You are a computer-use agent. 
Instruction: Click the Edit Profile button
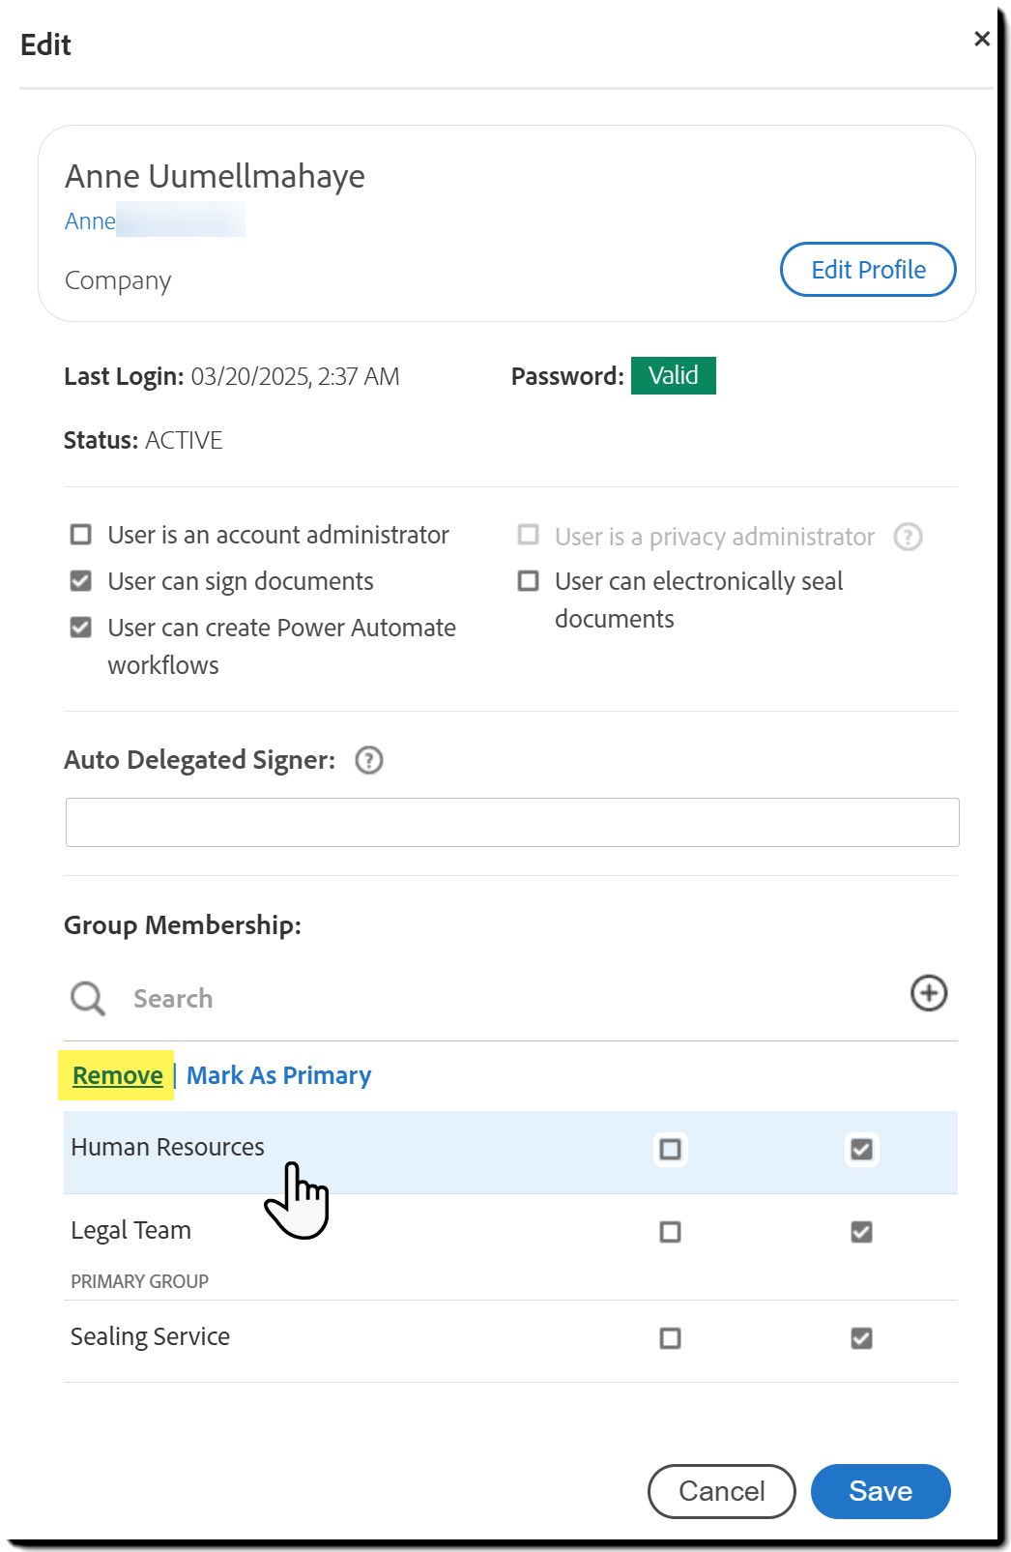tap(867, 270)
